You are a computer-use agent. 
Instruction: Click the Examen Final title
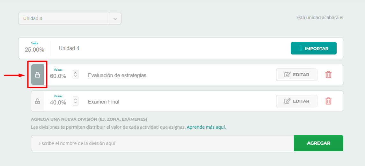coord(104,102)
